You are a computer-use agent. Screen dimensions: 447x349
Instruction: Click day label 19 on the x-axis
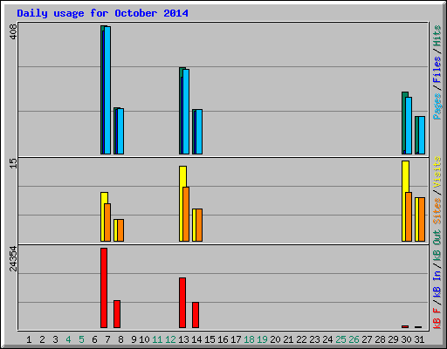pos(262,339)
